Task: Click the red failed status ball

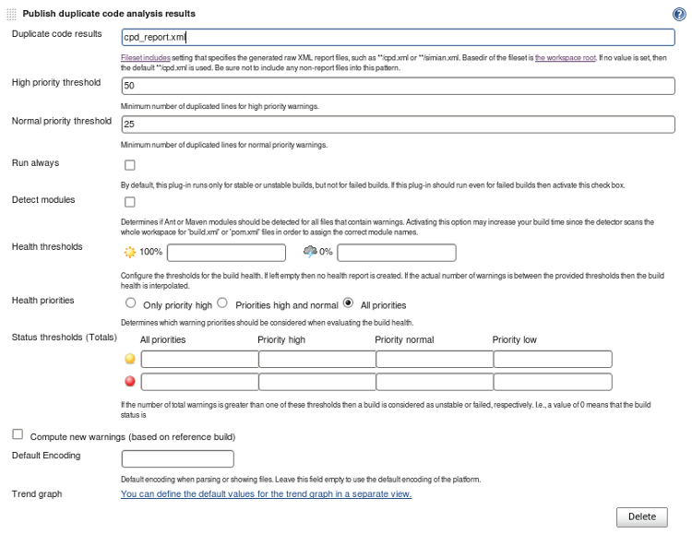Action: [x=130, y=381]
